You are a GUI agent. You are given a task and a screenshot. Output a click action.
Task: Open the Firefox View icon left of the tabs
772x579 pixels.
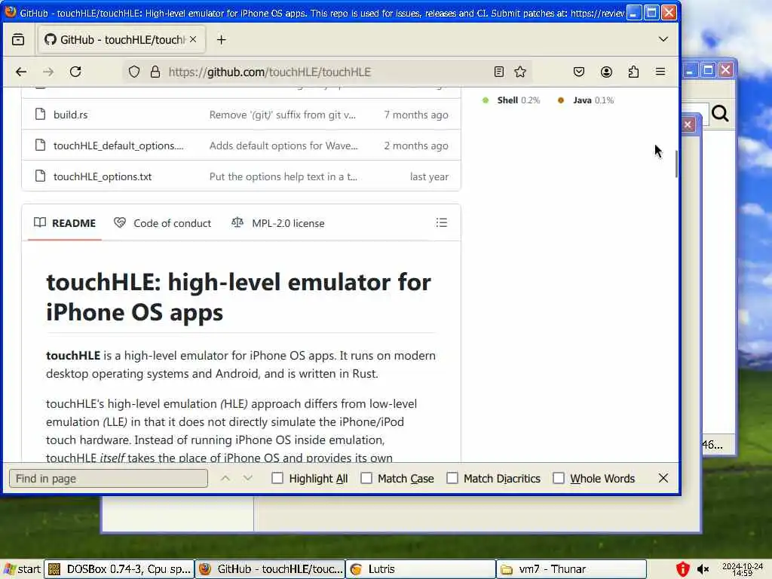pos(18,39)
